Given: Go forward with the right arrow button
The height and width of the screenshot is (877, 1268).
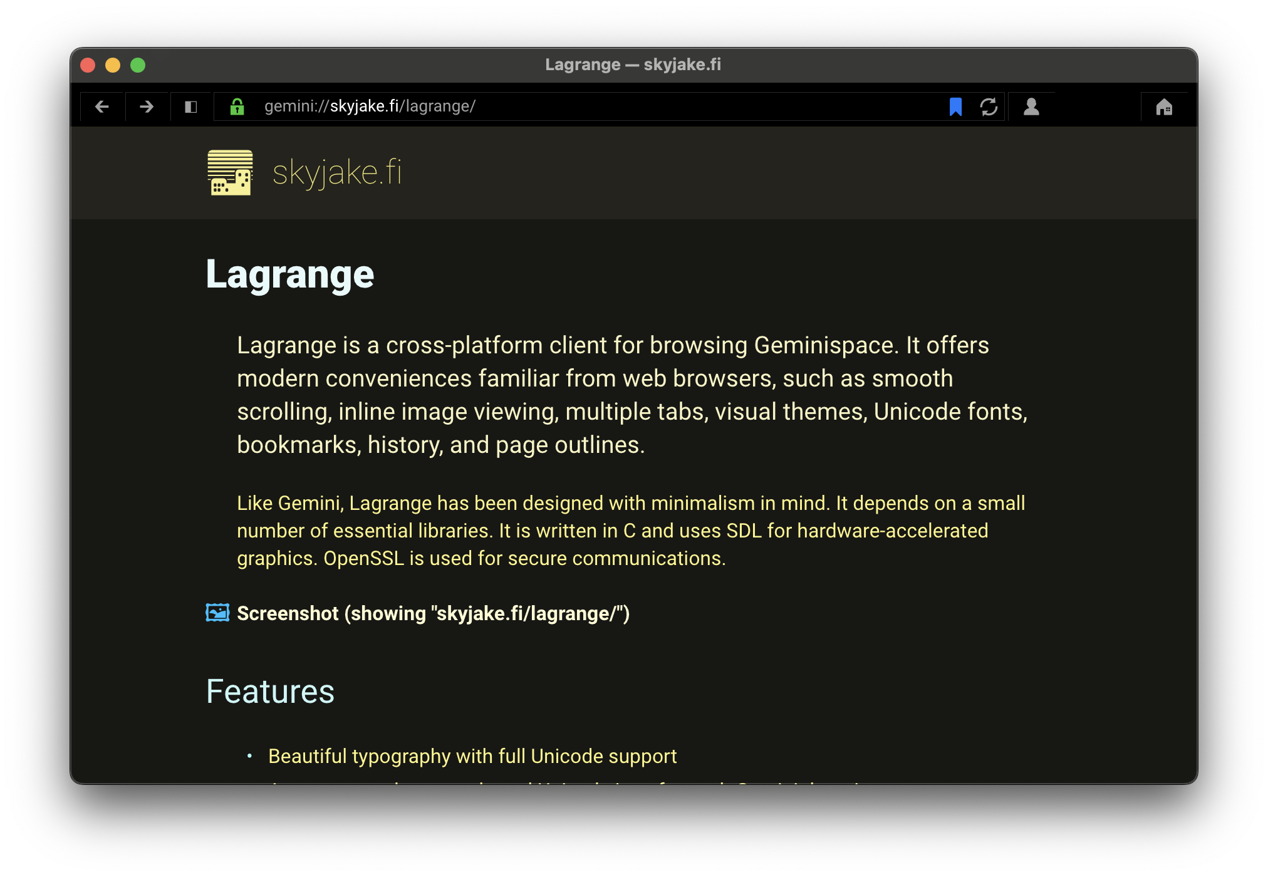Looking at the screenshot, I should point(147,107).
